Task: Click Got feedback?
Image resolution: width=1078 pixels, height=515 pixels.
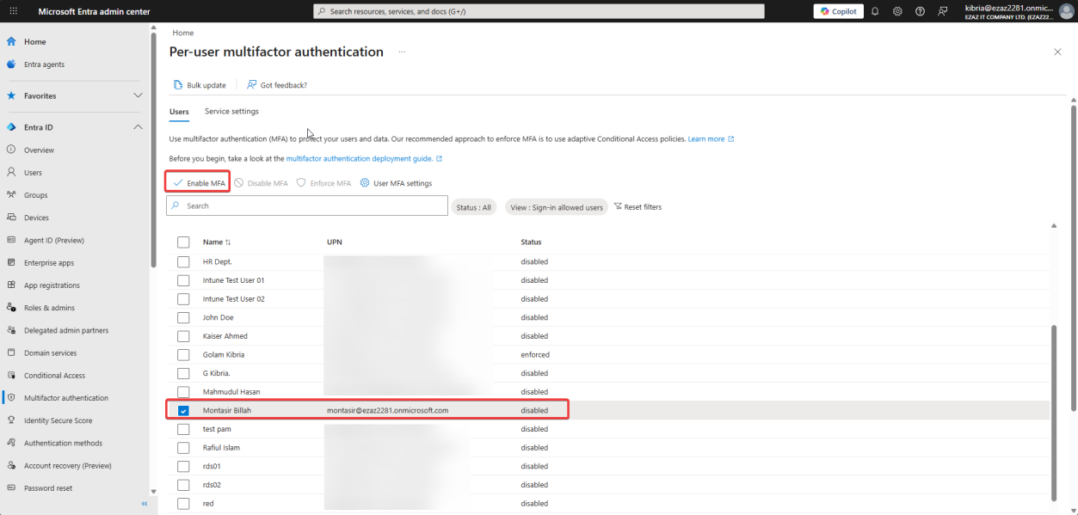Action: pos(277,85)
